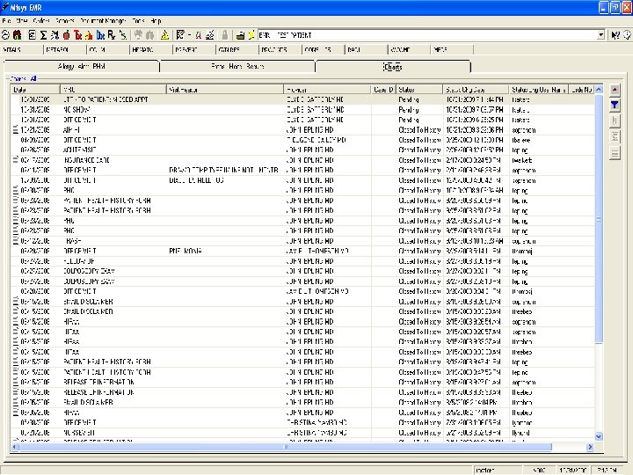Image resolution: width=633 pixels, height=475 pixels.
Task: Open the patient selector dropdown arrow
Action: coord(601,34)
